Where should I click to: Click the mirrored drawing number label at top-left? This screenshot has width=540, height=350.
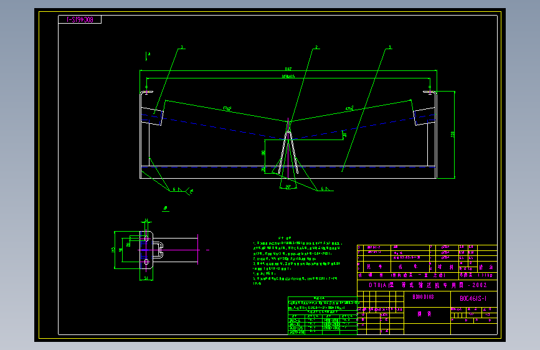pyautogui.click(x=80, y=20)
